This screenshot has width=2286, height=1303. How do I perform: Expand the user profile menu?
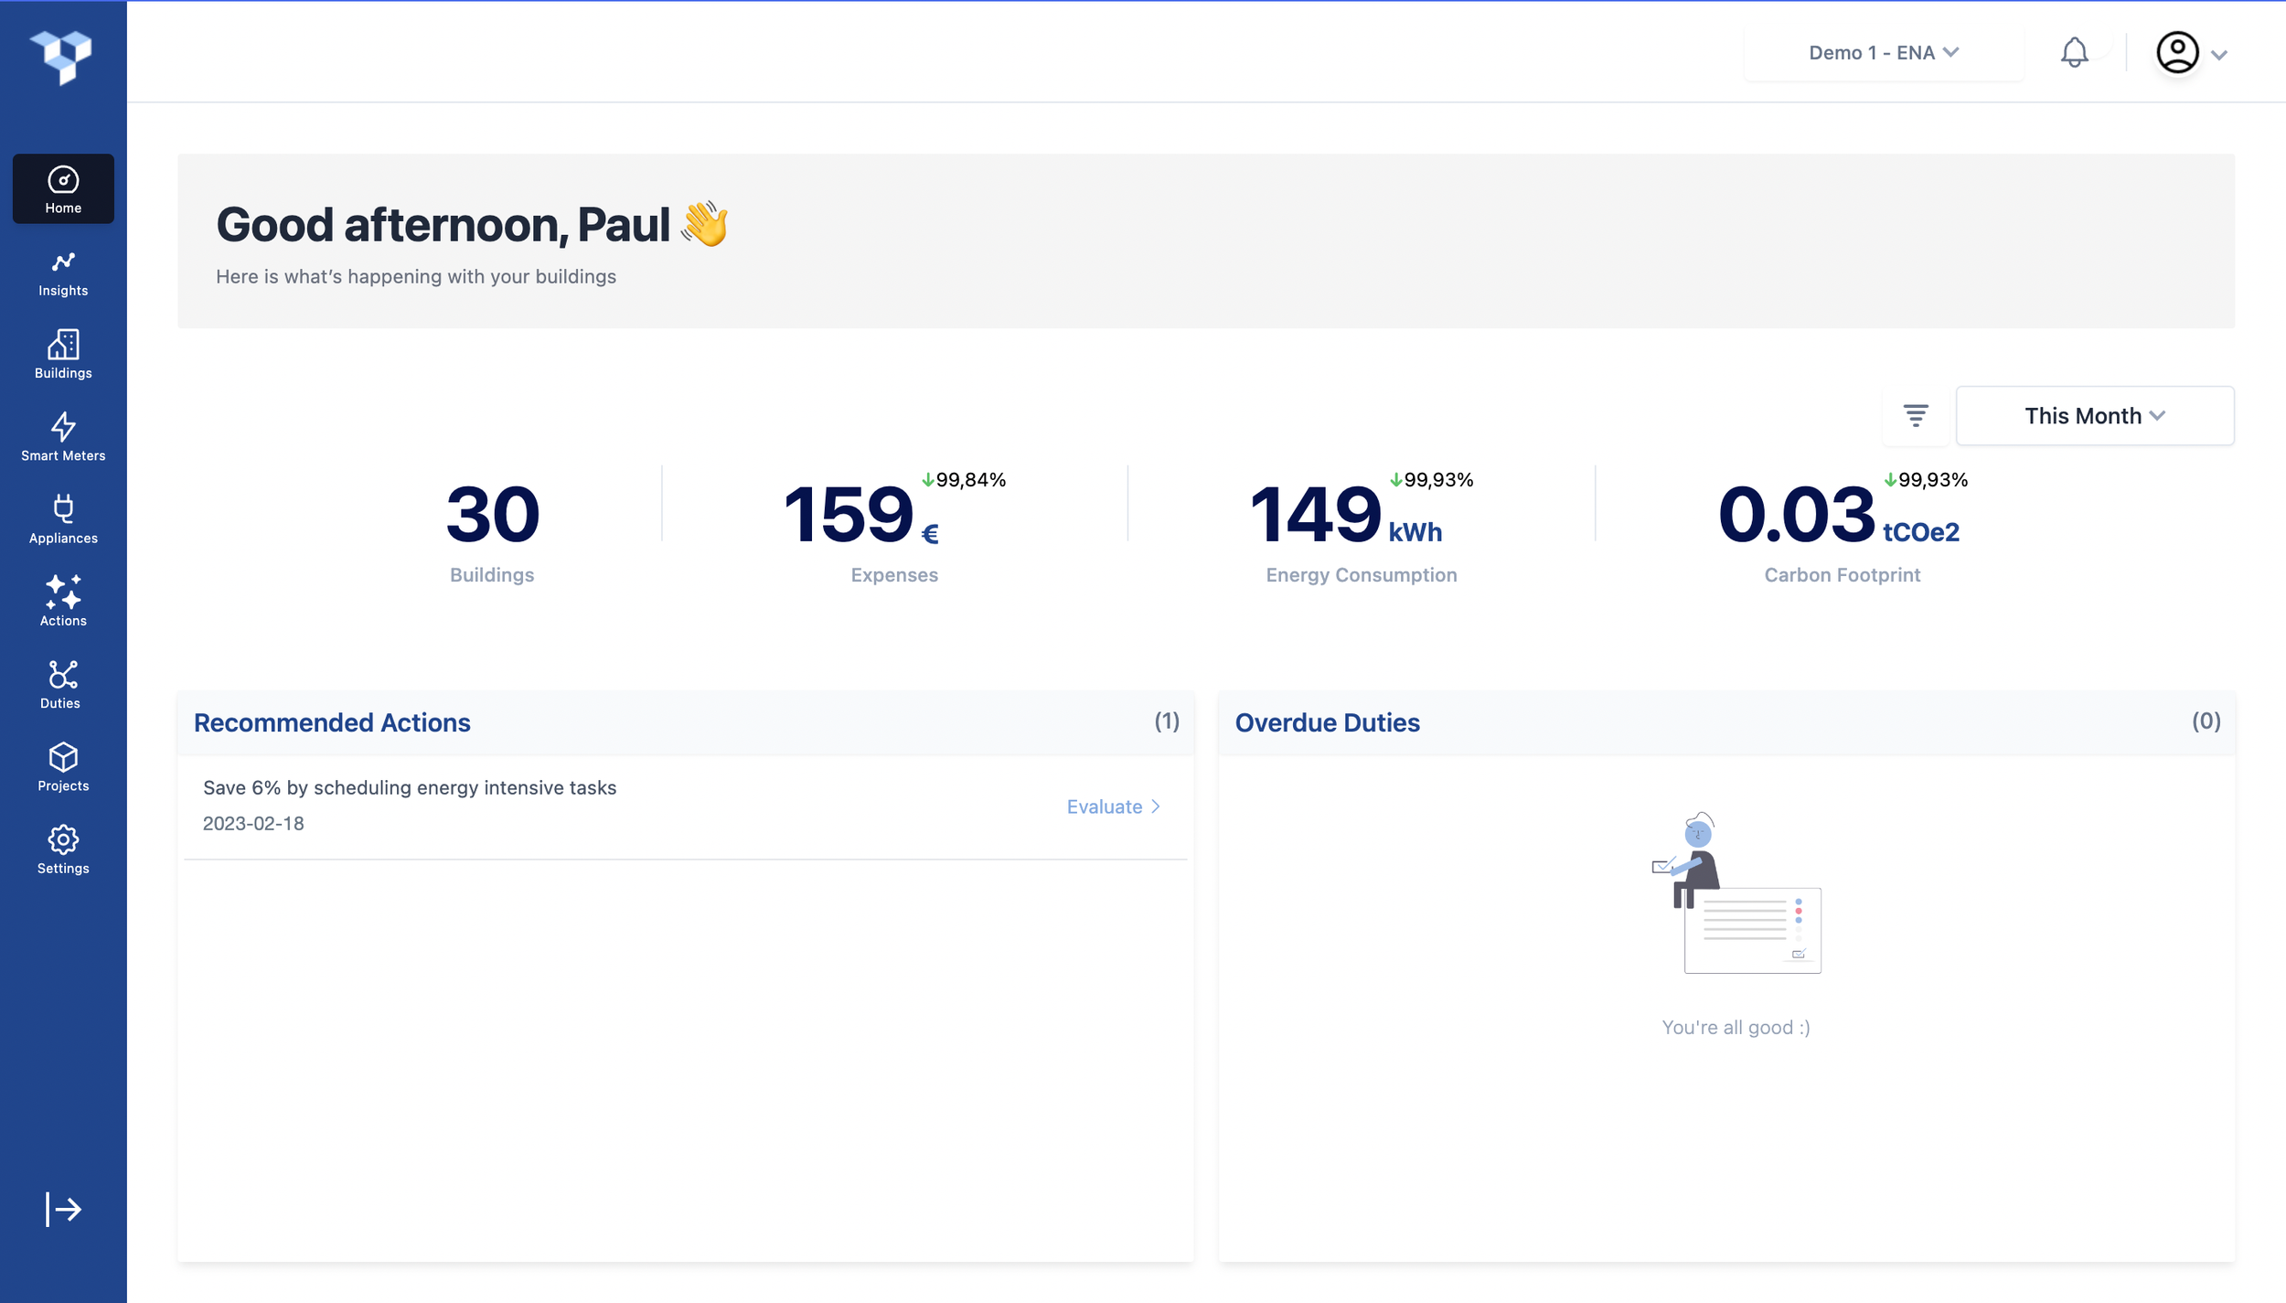pos(2191,53)
